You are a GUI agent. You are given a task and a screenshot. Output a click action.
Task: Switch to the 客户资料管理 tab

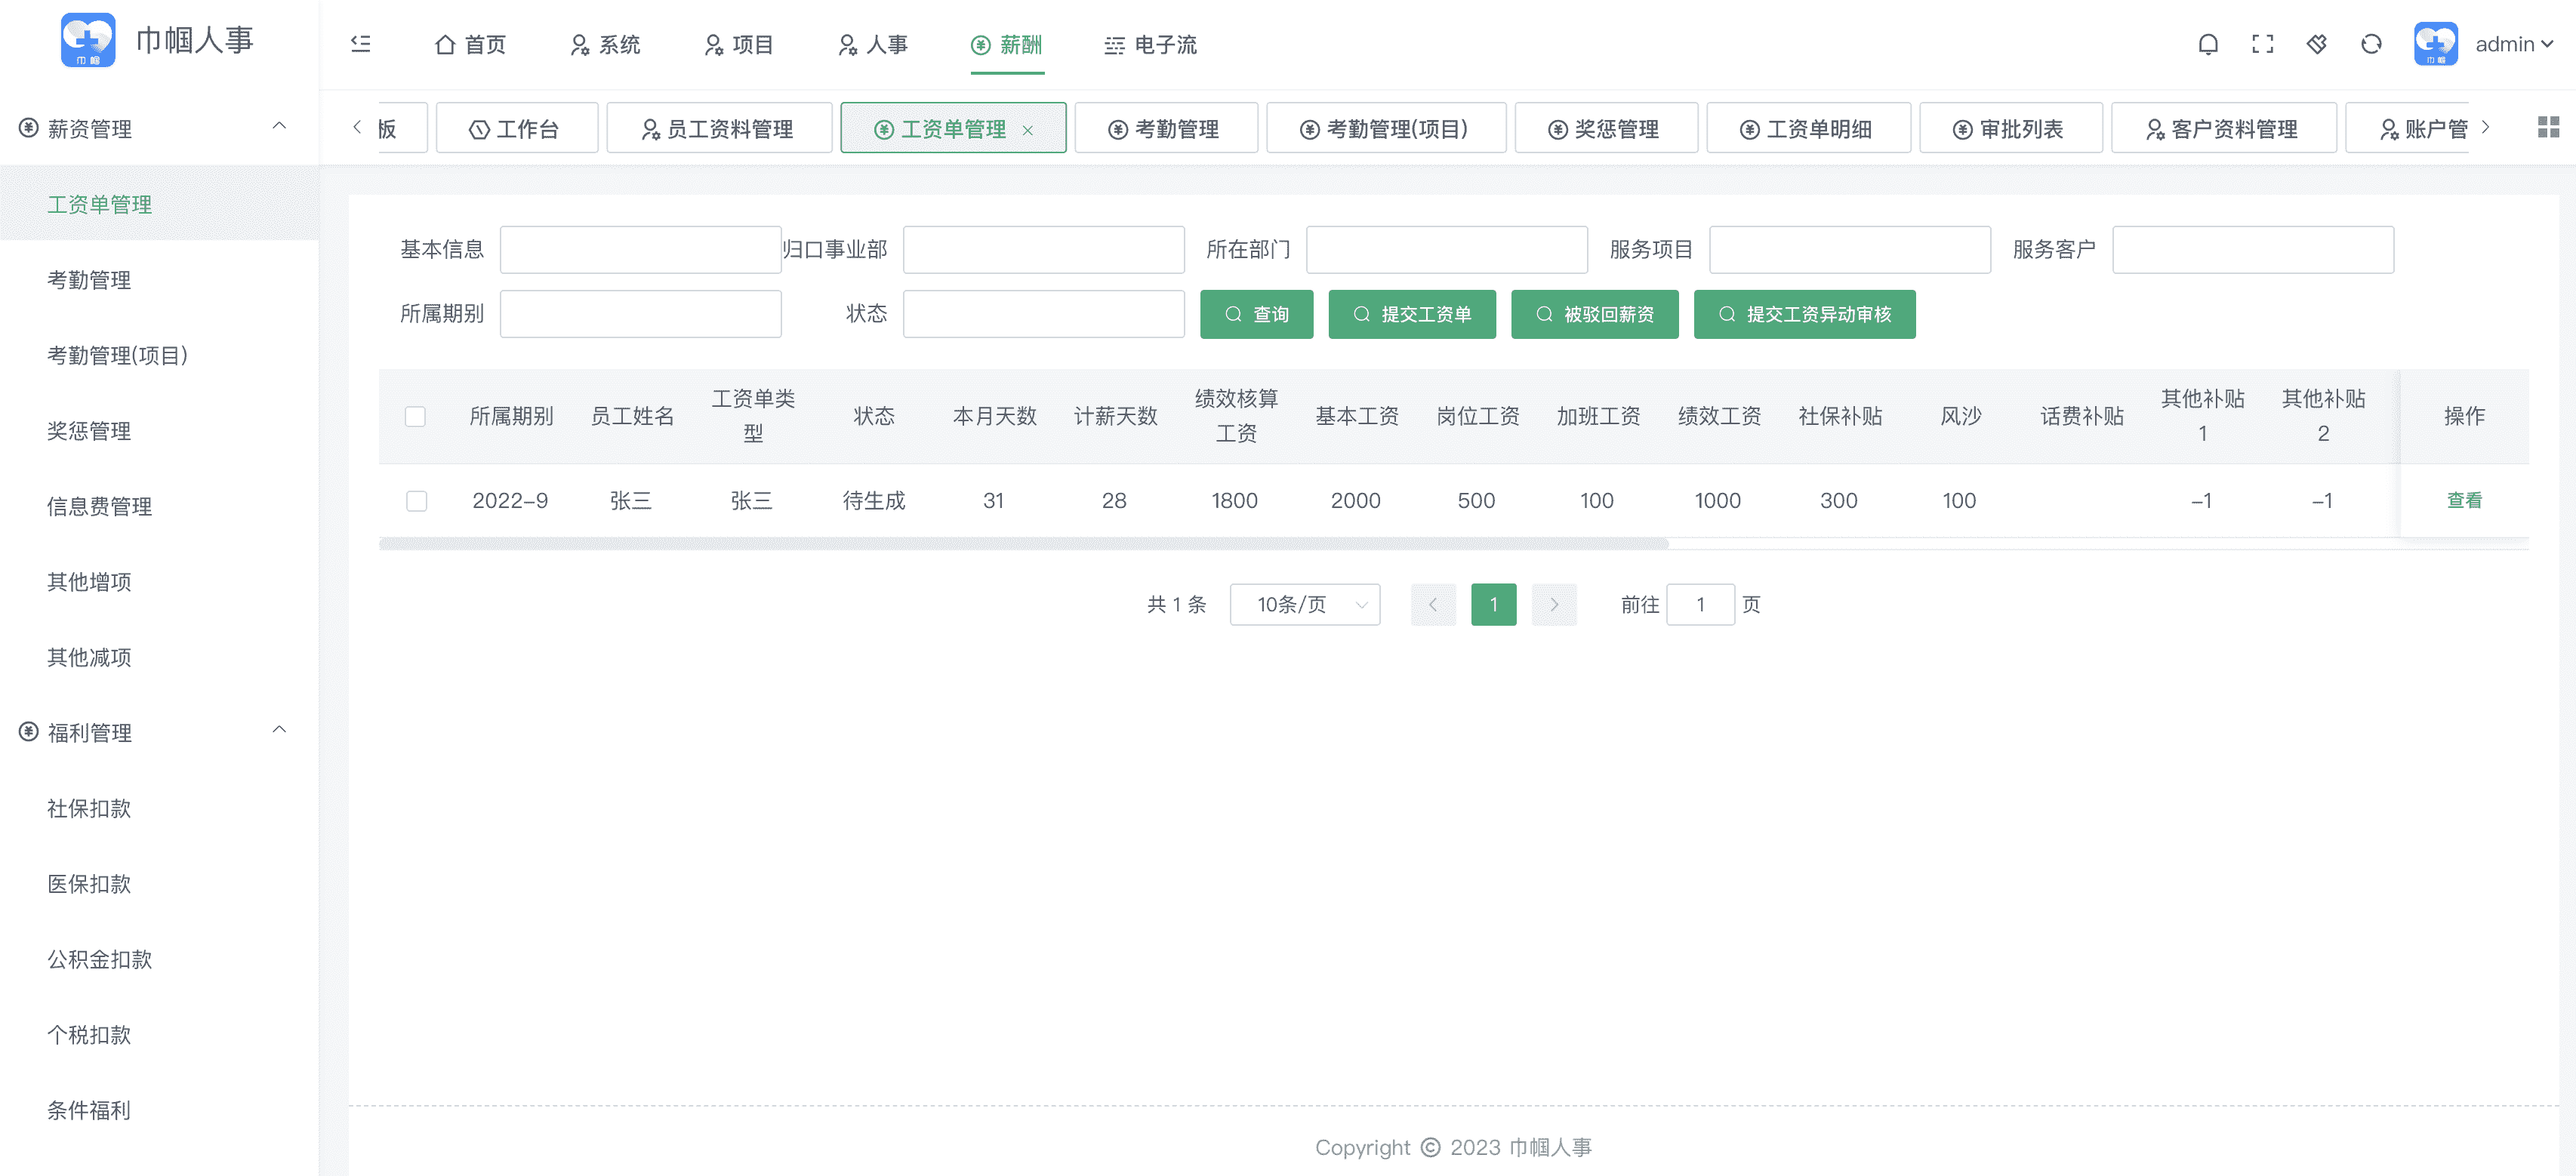tap(2224, 128)
